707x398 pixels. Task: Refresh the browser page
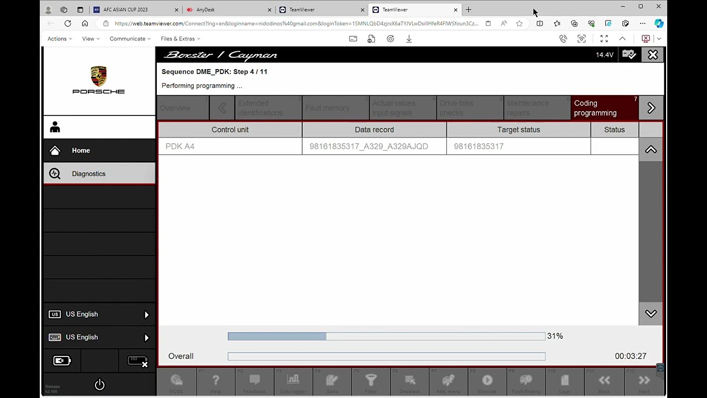click(x=67, y=23)
